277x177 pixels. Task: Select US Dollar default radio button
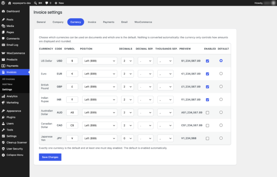(221, 61)
